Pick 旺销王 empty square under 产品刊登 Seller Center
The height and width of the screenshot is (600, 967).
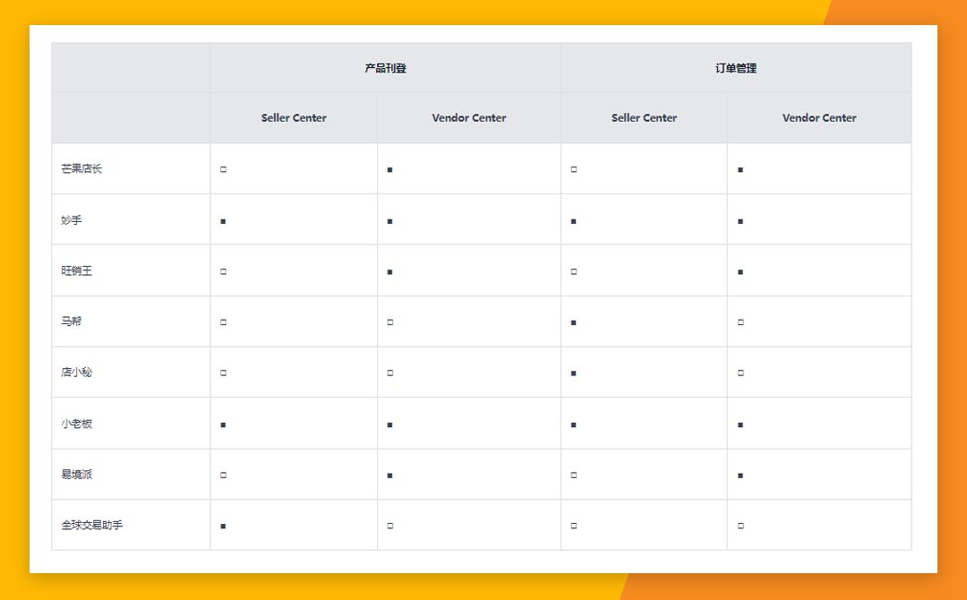223,271
